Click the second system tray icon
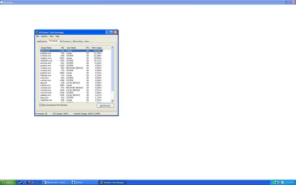Viewport: 296px width, 185px height. coord(277,182)
